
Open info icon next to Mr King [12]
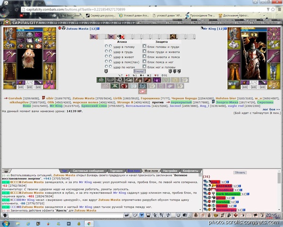(x=225, y=28)
